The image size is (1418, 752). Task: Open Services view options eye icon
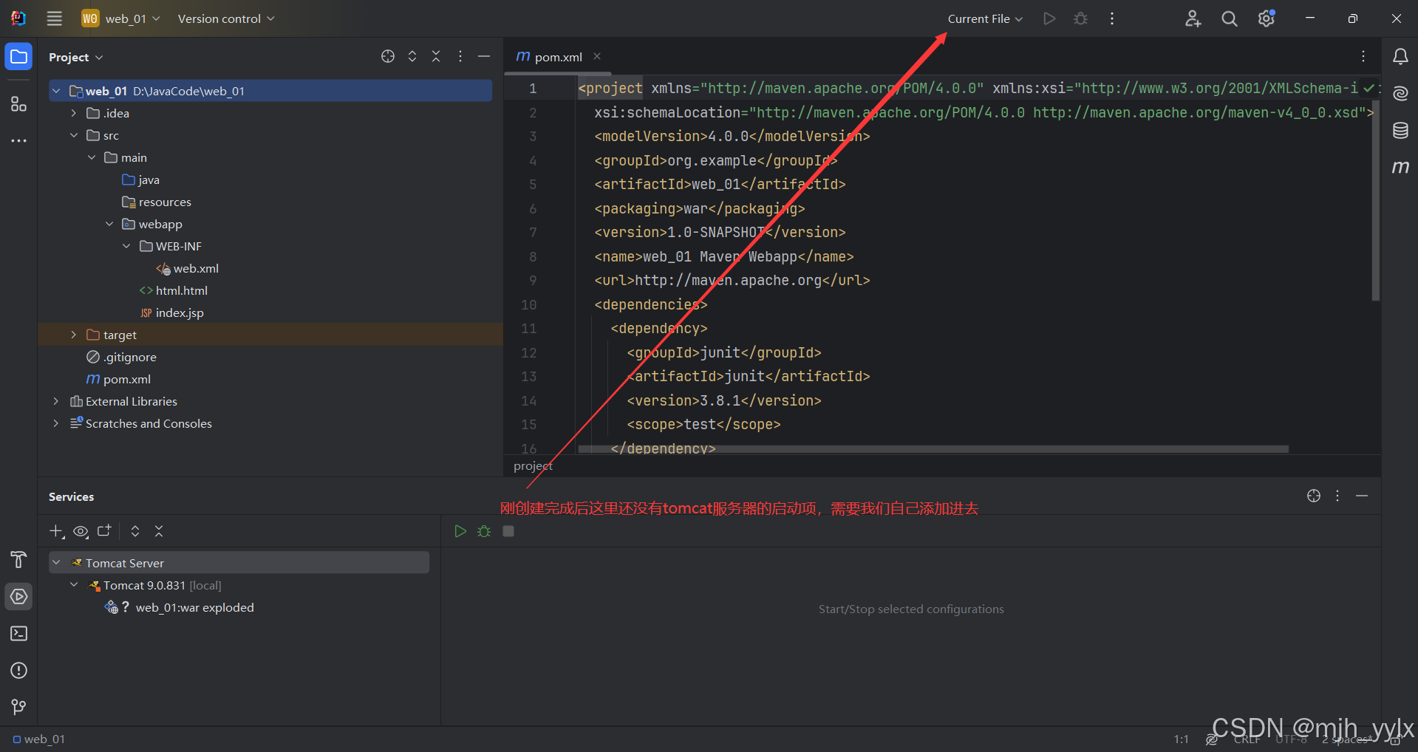(x=81, y=531)
